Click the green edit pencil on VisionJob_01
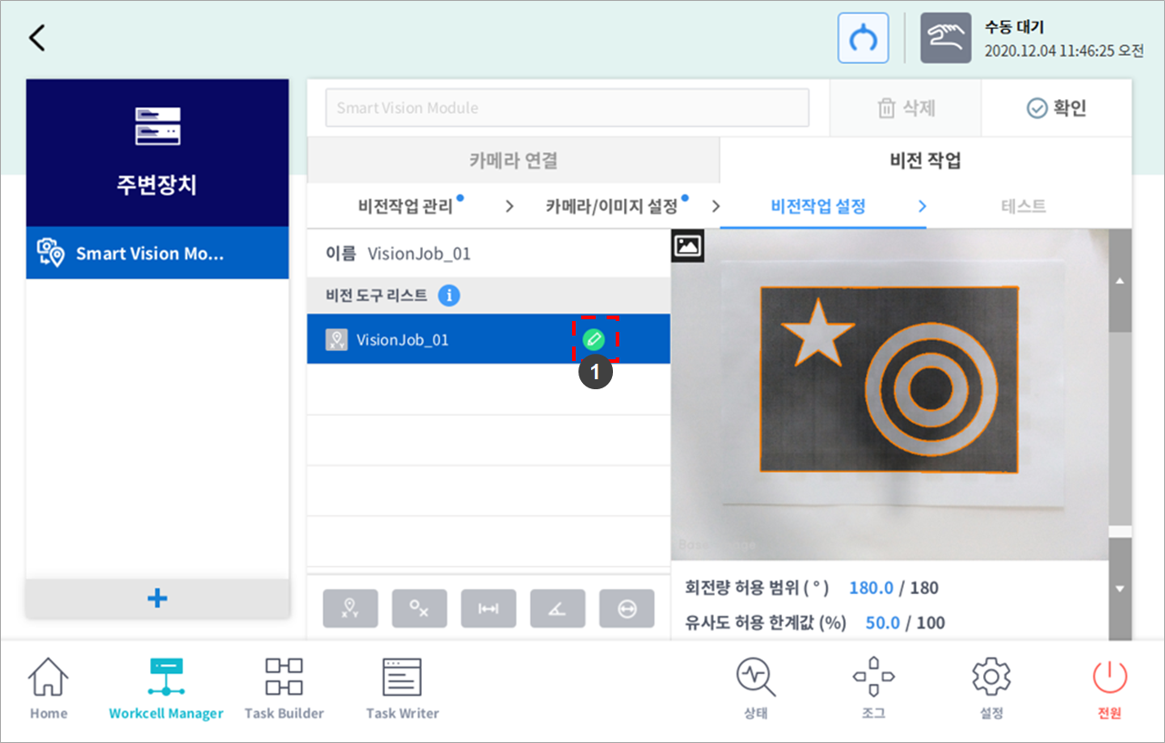Screen dimensions: 1165x743 pos(593,340)
